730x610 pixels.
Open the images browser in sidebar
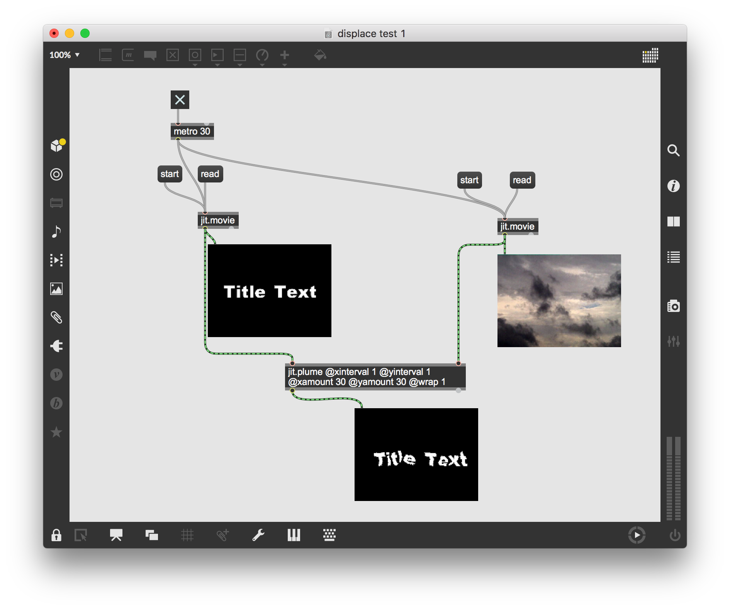(56, 289)
